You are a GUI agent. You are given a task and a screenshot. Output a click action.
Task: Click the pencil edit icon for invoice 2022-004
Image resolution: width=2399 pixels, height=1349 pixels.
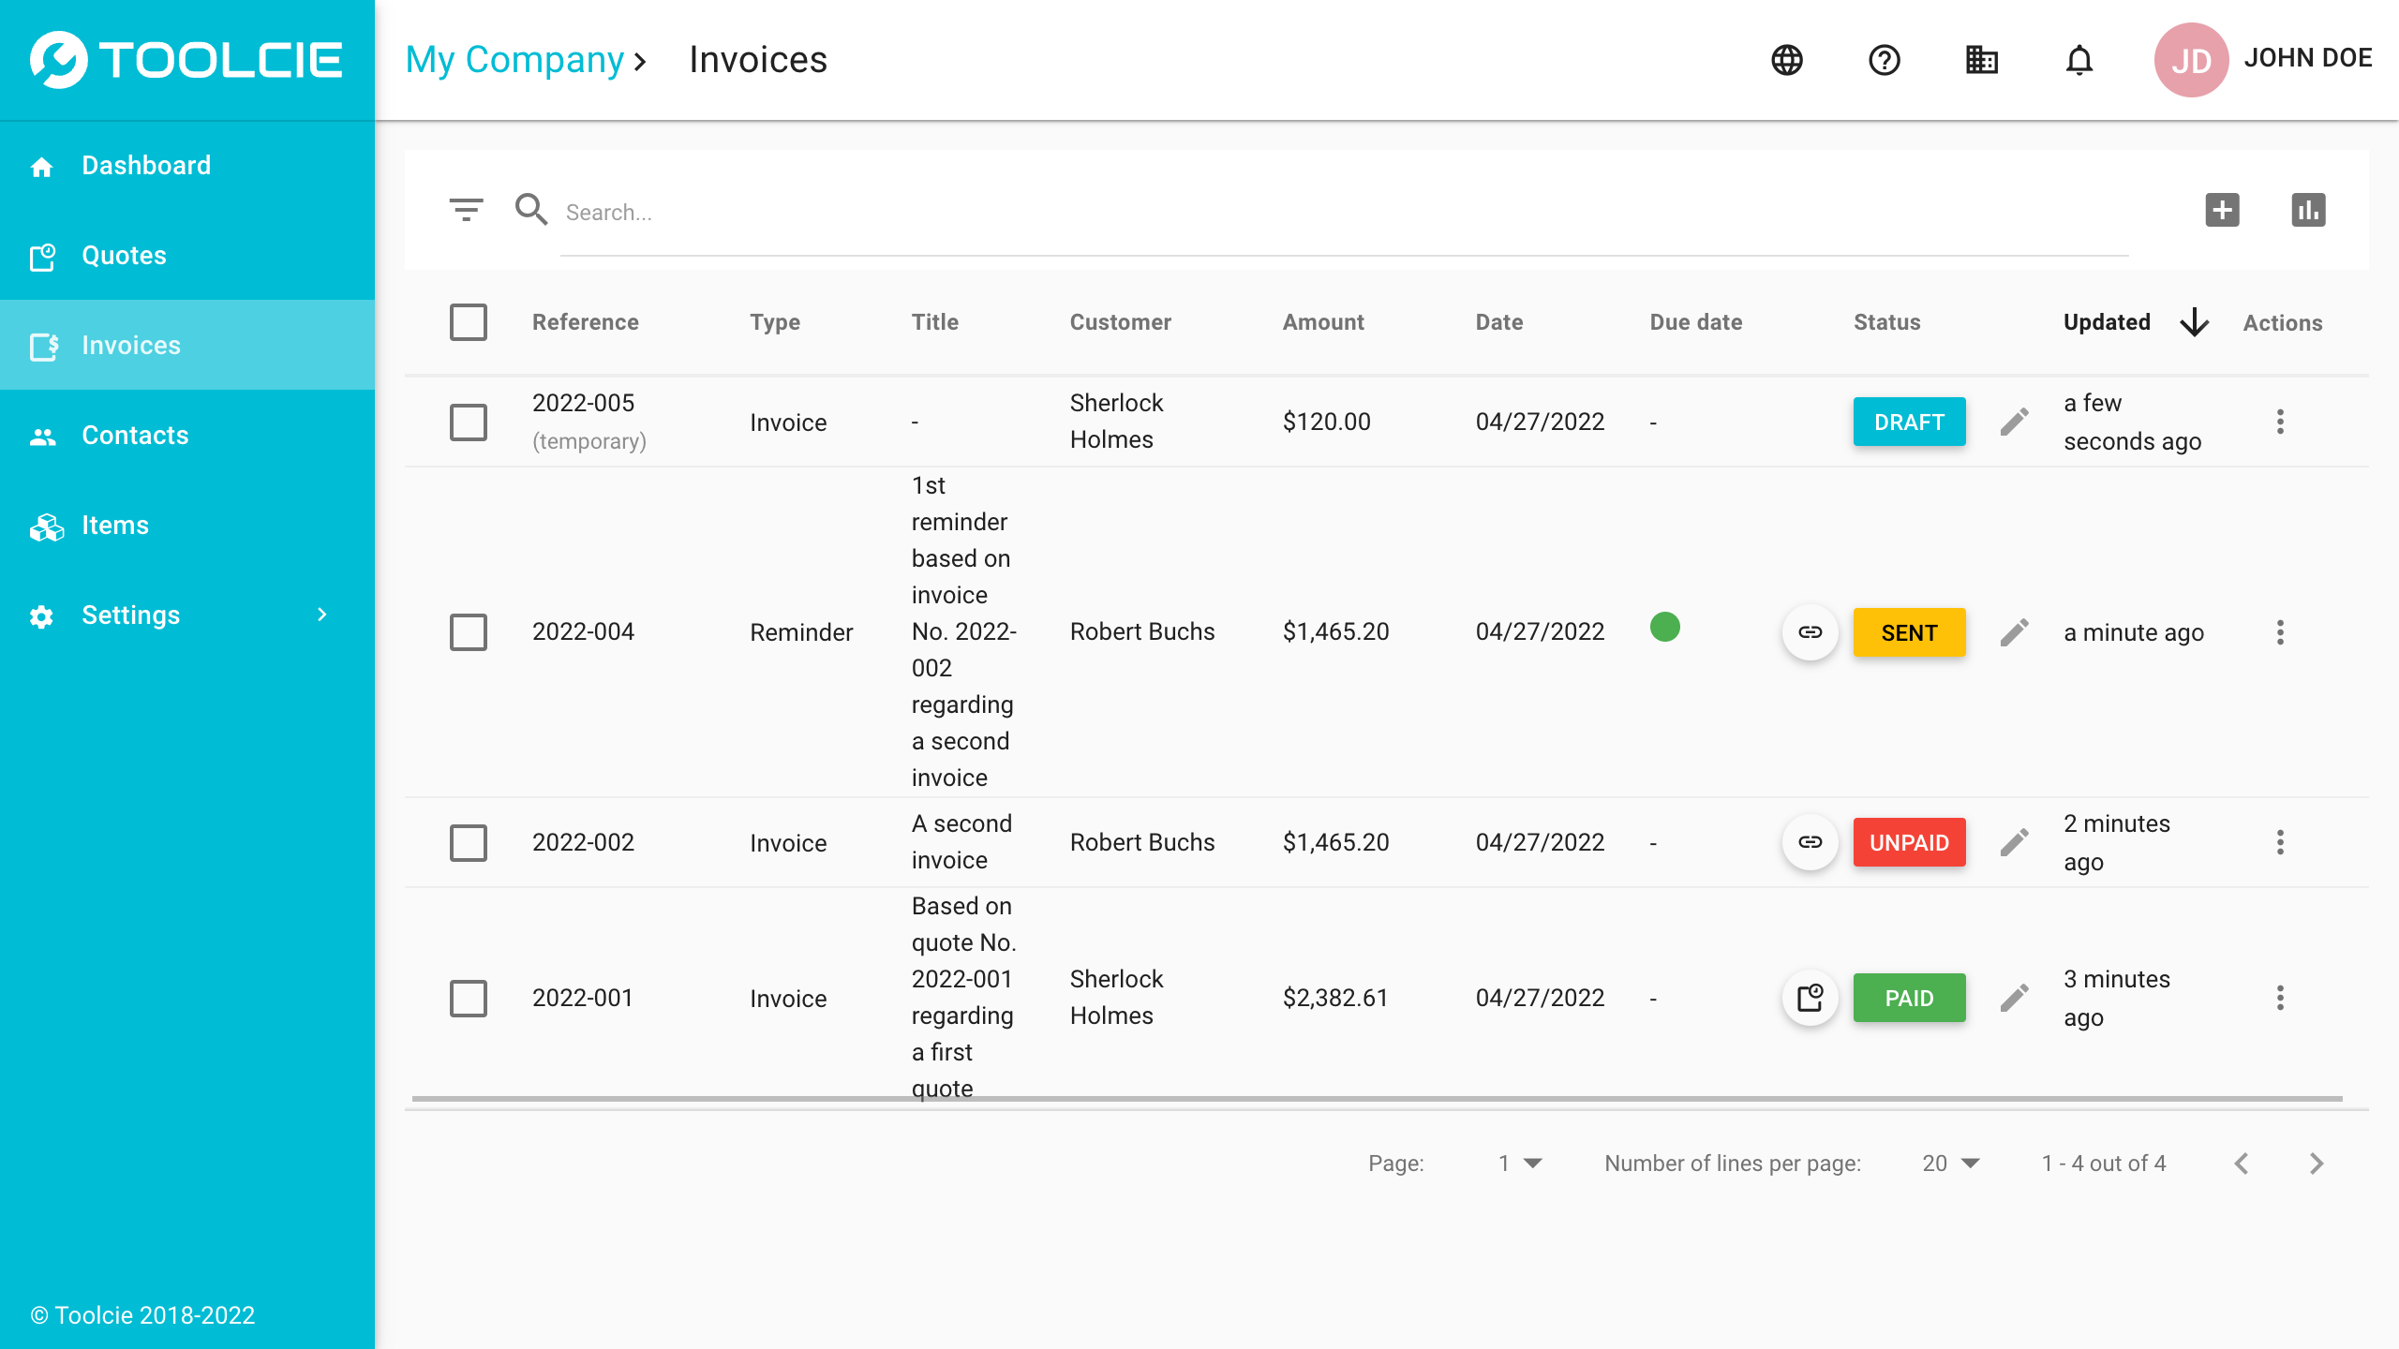point(2014,632)
